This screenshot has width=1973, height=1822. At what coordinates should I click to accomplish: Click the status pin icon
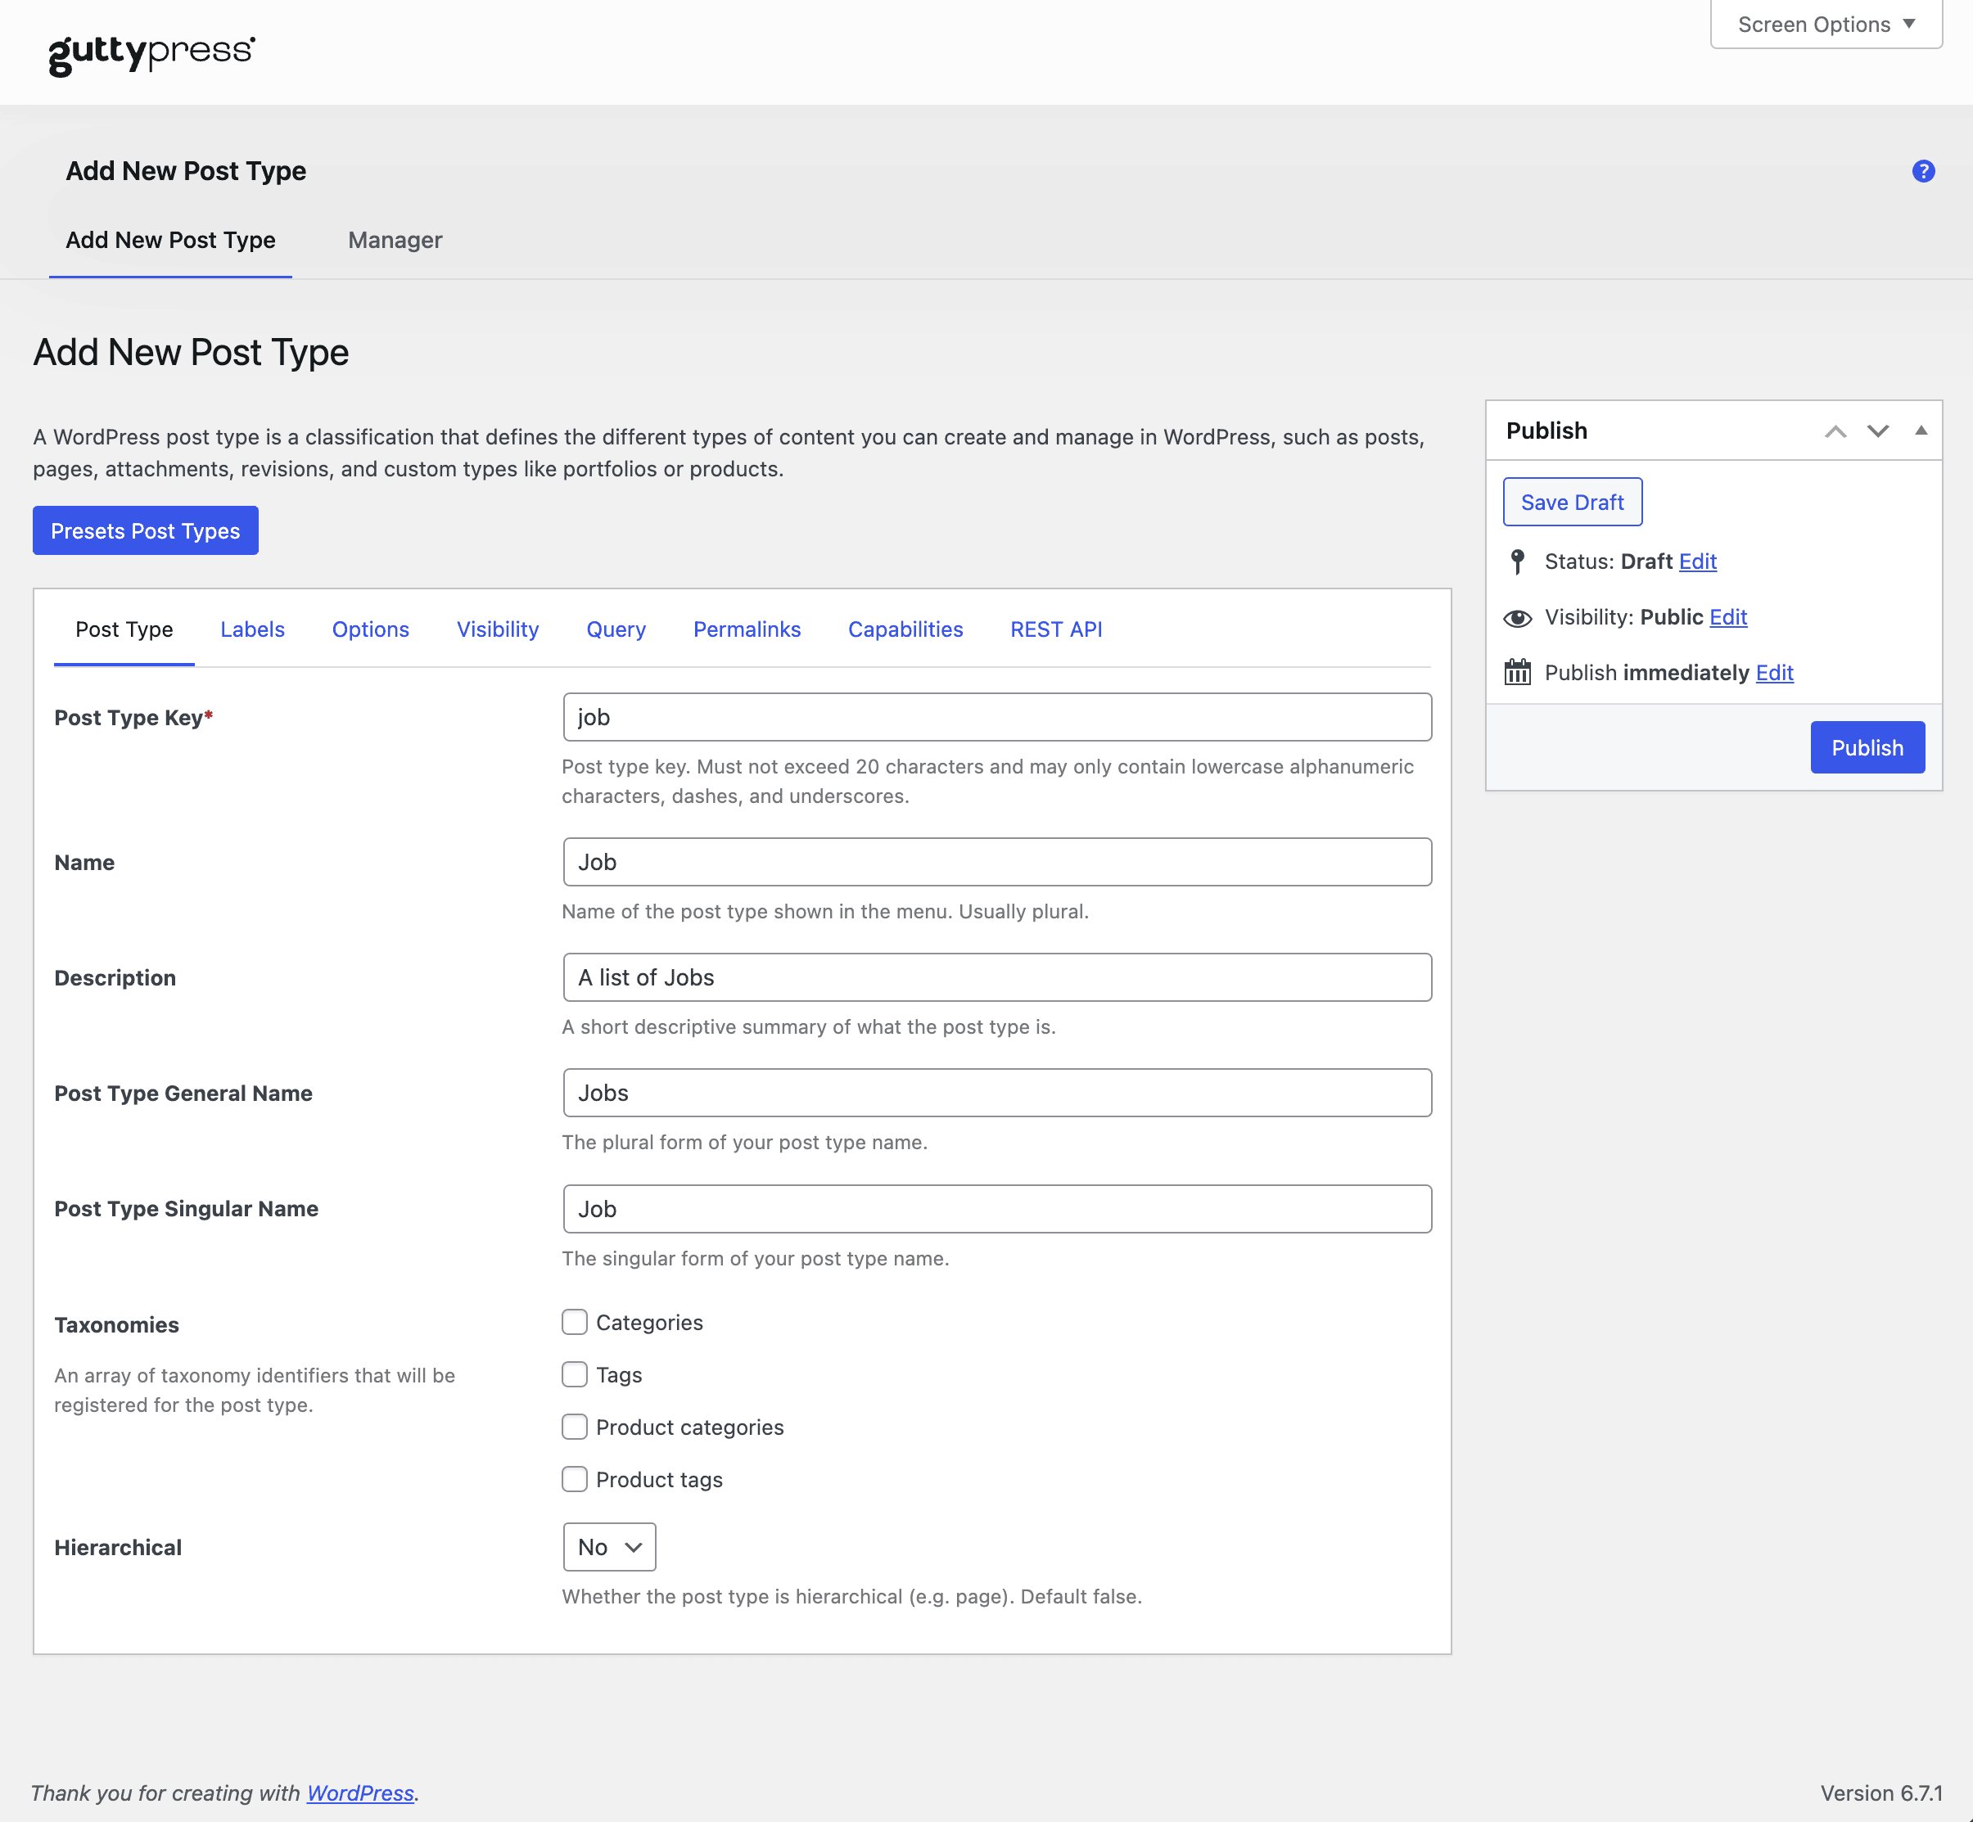(x=1518, y=561)
